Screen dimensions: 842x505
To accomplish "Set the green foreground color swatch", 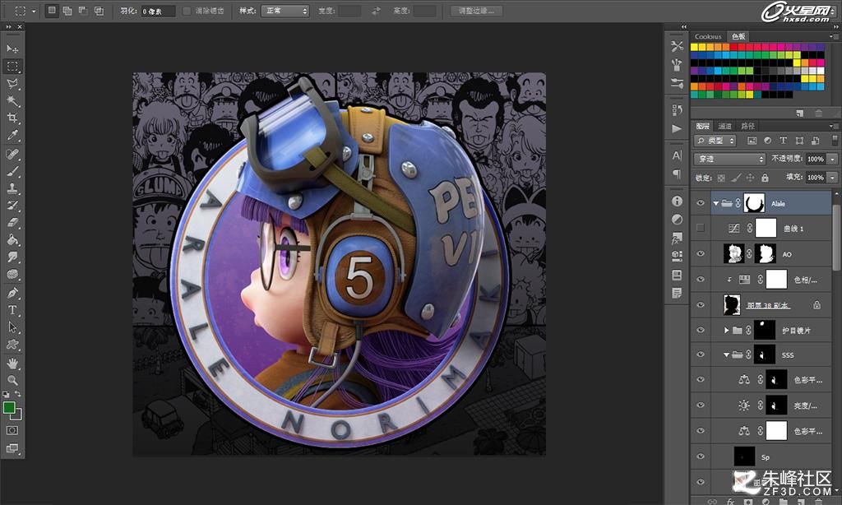I will [x=8, y=408].
